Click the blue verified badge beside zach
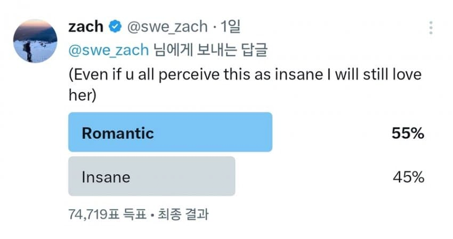Screen dimensions: 453x239 click(115, 27)
